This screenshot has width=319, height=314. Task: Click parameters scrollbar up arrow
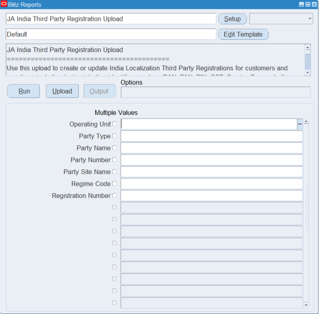click(x=306, y=121)
